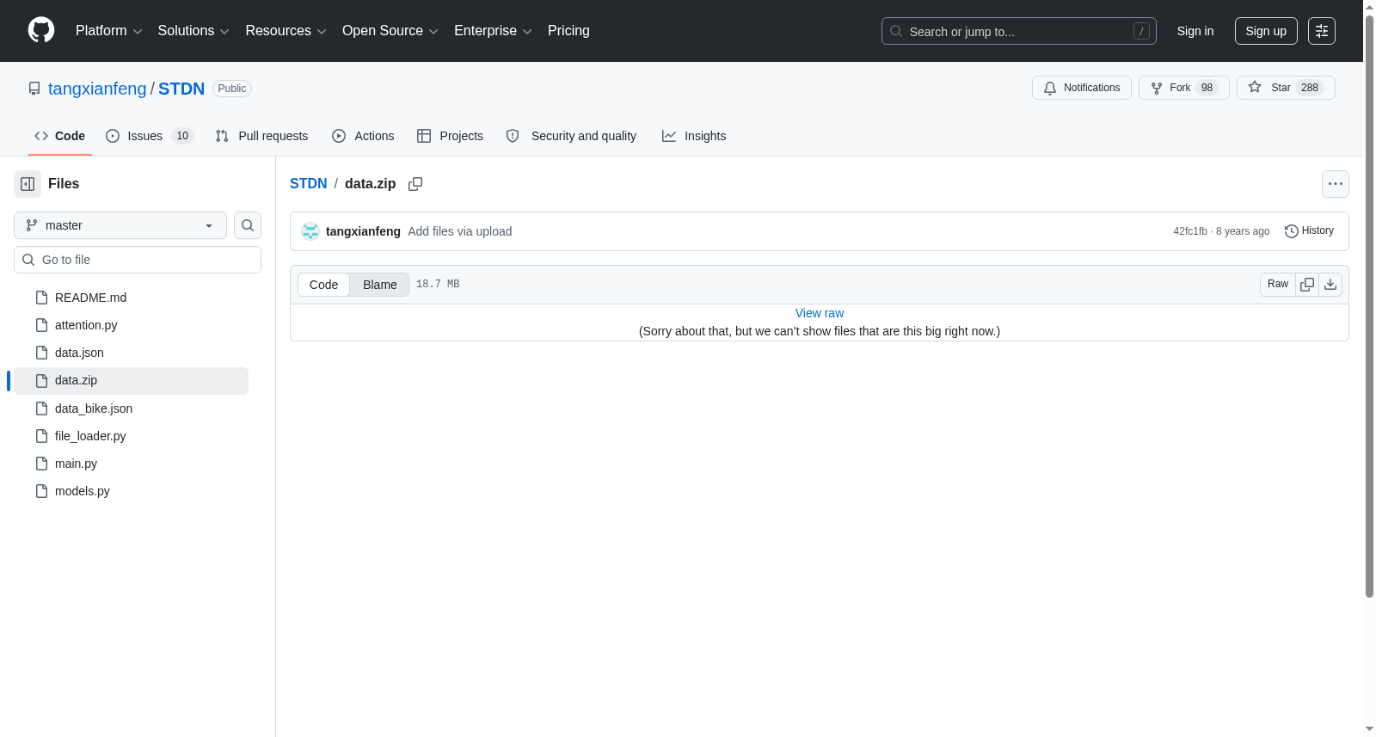Open the Insights tab
1376x737 pixels.
click(694, 136)
